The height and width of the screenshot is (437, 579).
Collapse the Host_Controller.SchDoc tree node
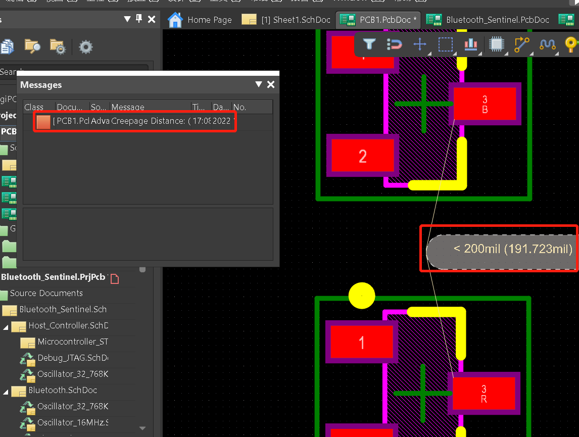point(6,326)
